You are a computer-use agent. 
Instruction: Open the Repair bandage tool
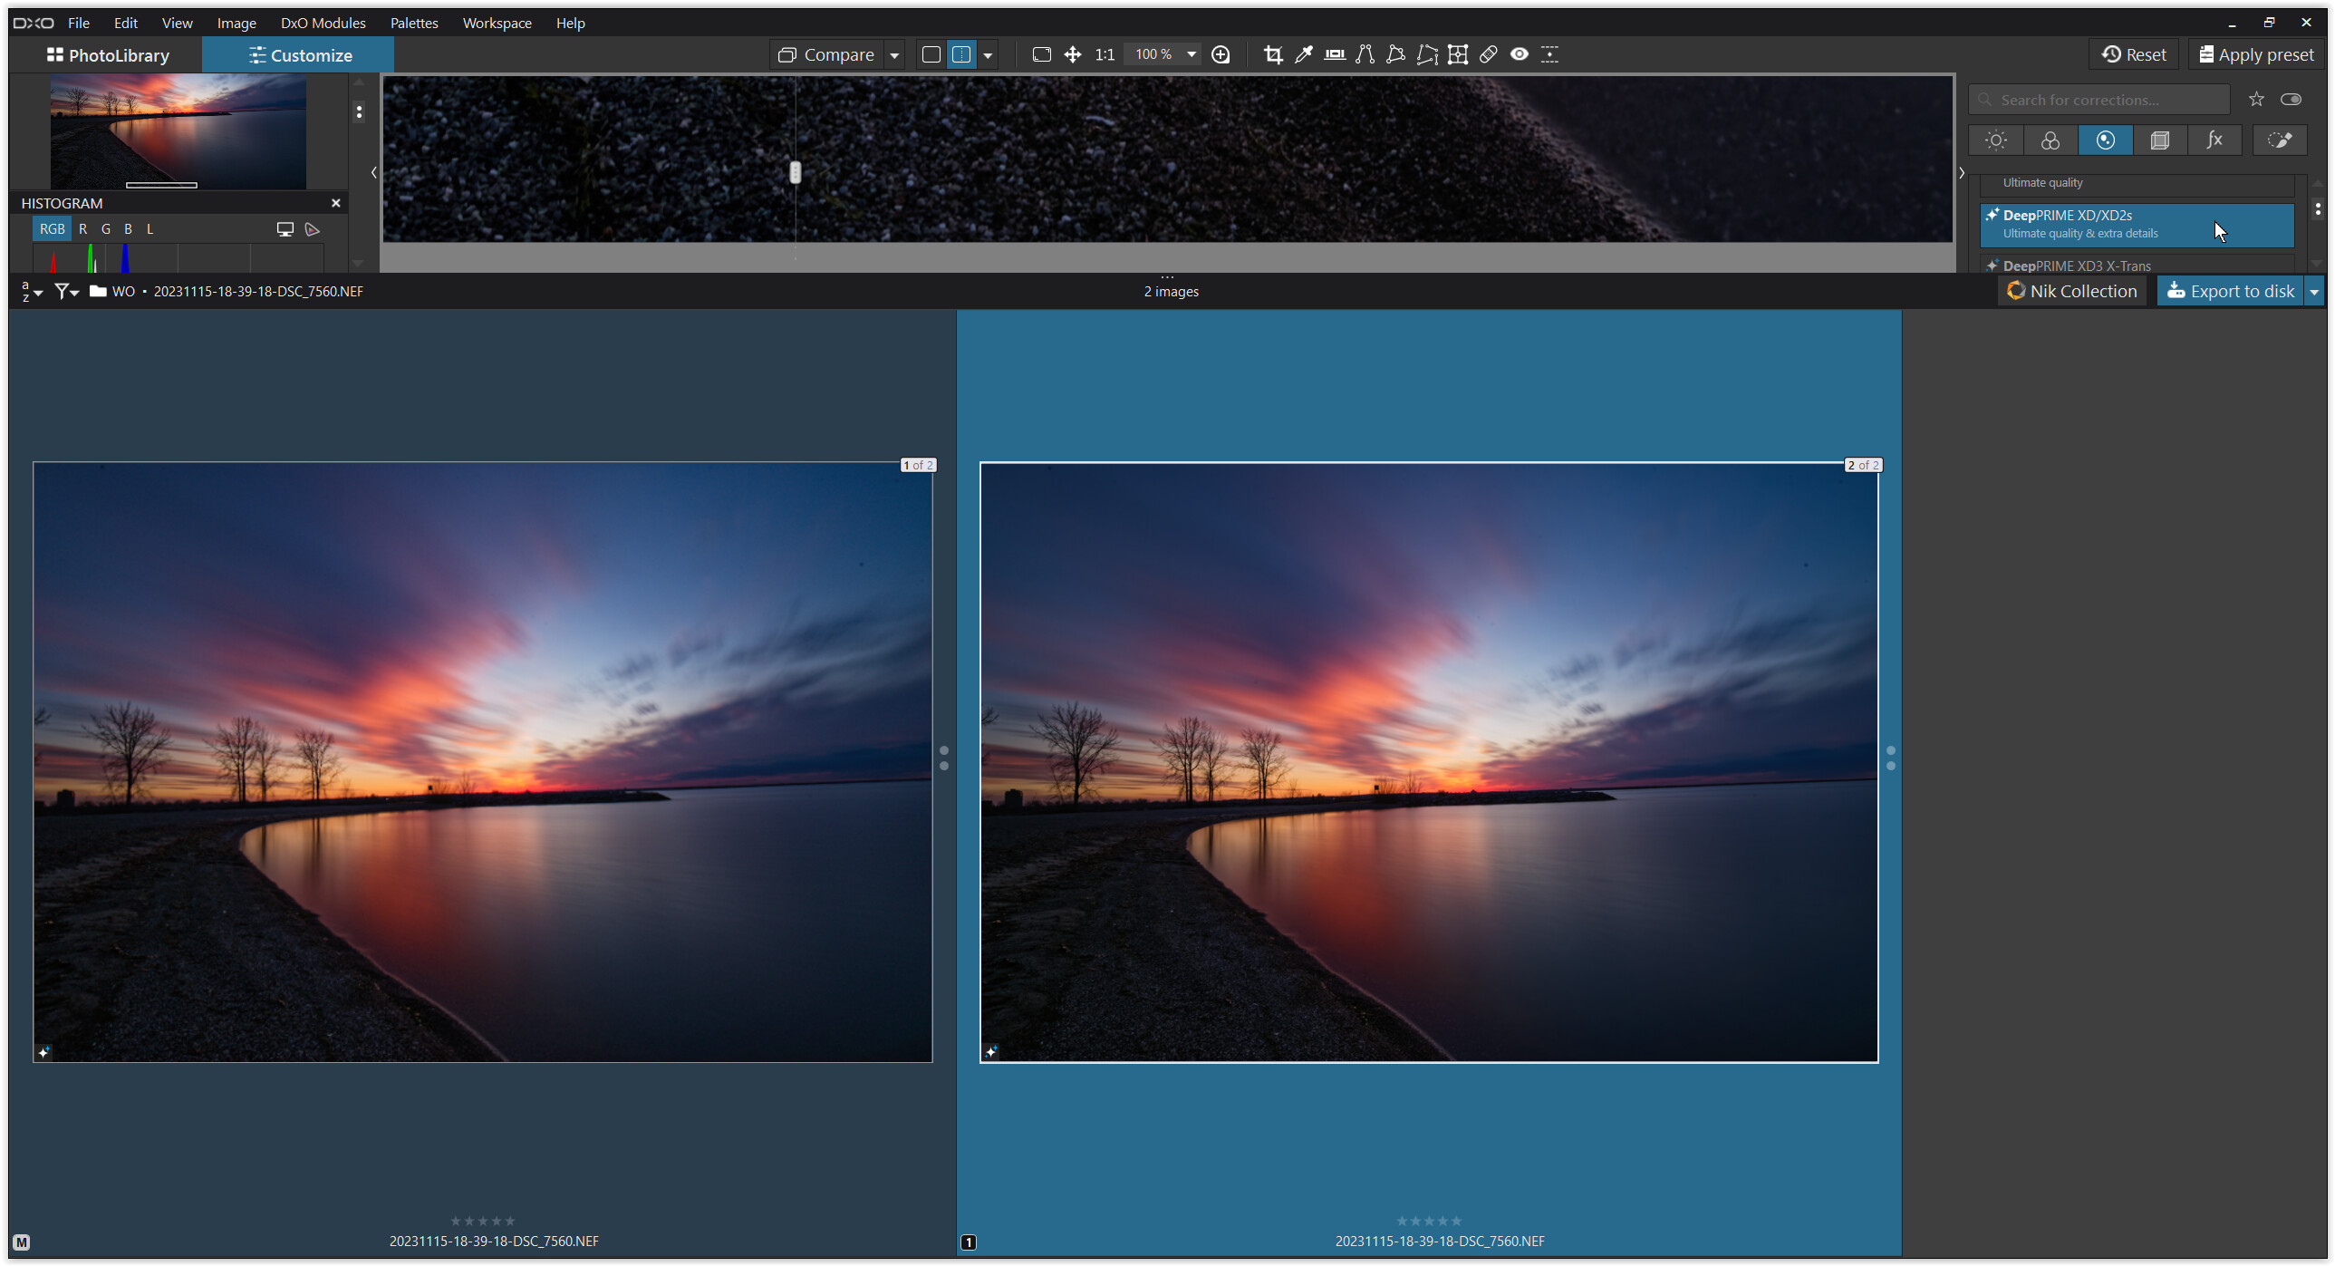coord(1489,54)
